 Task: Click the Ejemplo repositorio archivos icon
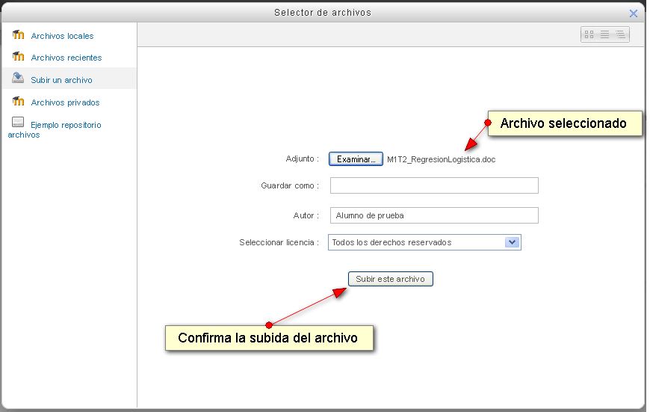pyautogui.click(x=18, y=124)
